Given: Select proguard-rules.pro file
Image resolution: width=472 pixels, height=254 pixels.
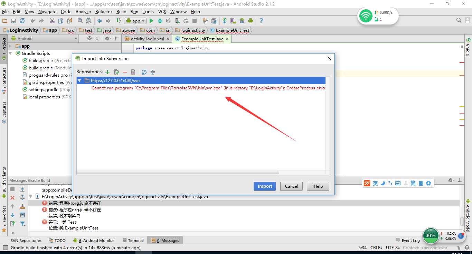Looking at the screenshot, I should click(48, 75).
